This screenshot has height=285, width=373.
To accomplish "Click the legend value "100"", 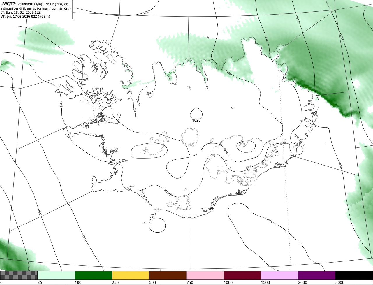I will pos(78,282).
